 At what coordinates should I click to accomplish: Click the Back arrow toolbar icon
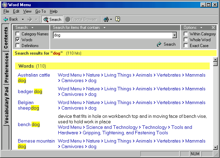[5, 19]
